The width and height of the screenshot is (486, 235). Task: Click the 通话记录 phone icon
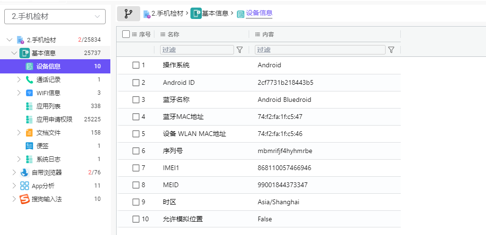tap(29, 80)
